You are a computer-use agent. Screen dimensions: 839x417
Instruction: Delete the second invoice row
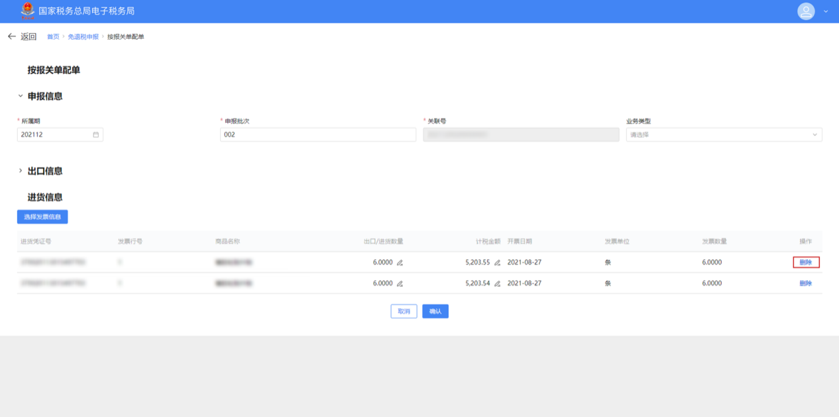click(x=805, y=284)
